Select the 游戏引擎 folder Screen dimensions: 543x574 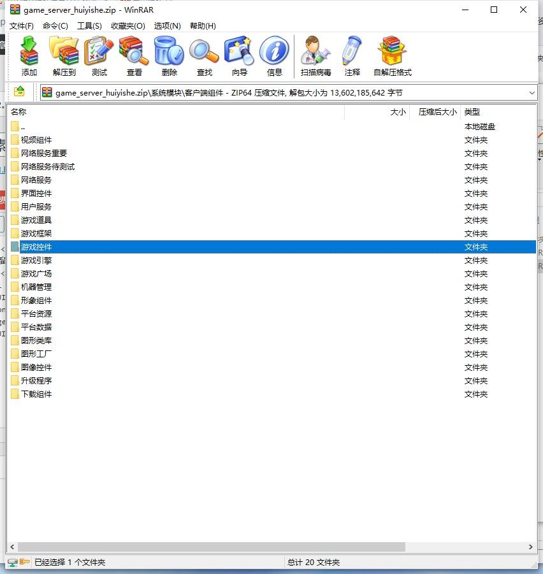(x=36, y=261)
